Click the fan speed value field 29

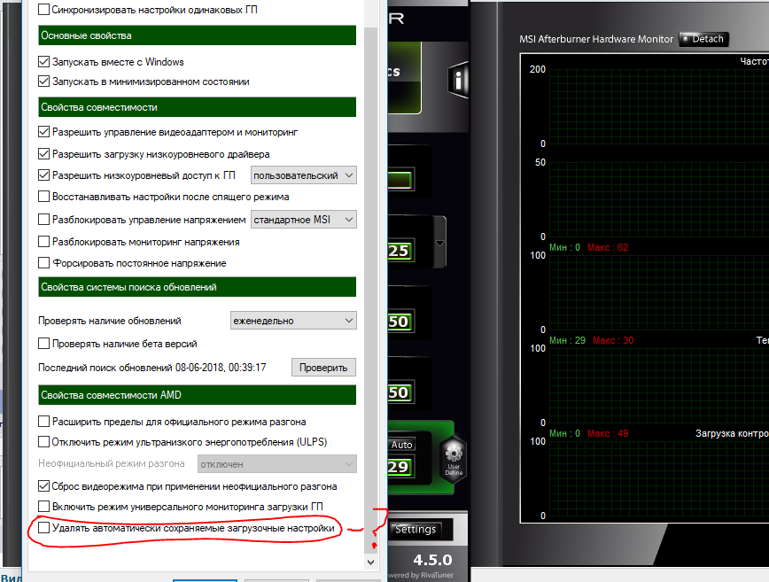pos(400,466)
